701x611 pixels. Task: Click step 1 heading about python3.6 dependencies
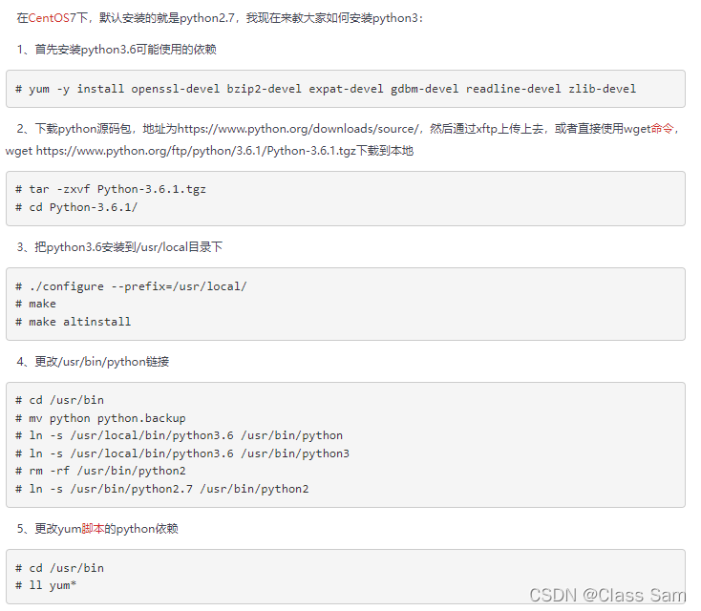click(x=117, y=49)
